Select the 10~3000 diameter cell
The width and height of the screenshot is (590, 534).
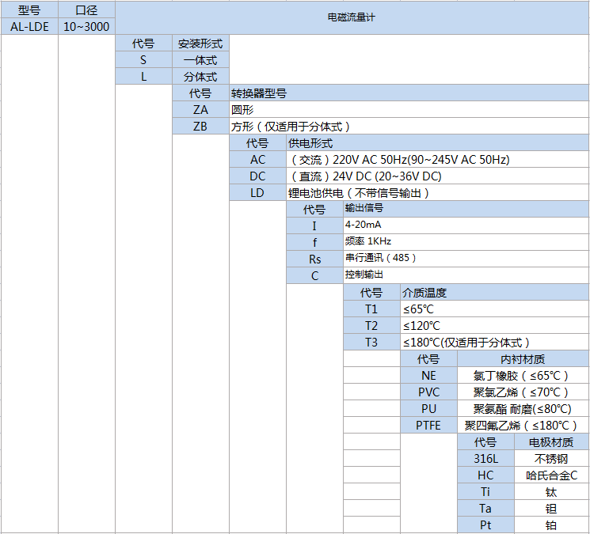[86, 26]
